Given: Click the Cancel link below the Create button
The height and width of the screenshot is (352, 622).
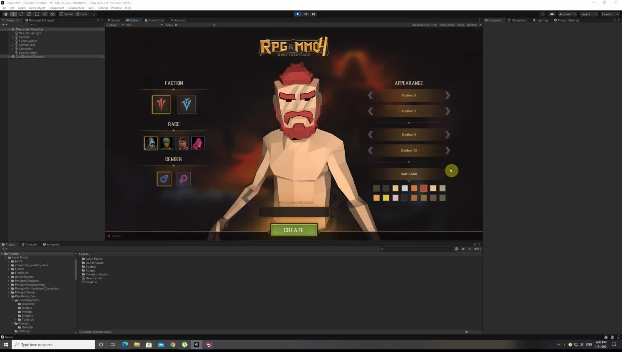Looking at the screenshot, I should point(115,236).
